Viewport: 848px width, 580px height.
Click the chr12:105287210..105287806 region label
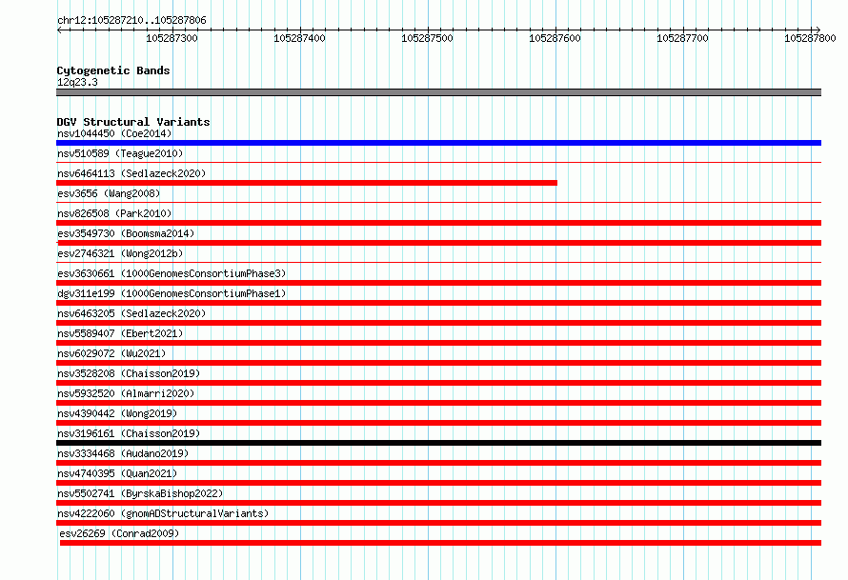click(131, 20)
